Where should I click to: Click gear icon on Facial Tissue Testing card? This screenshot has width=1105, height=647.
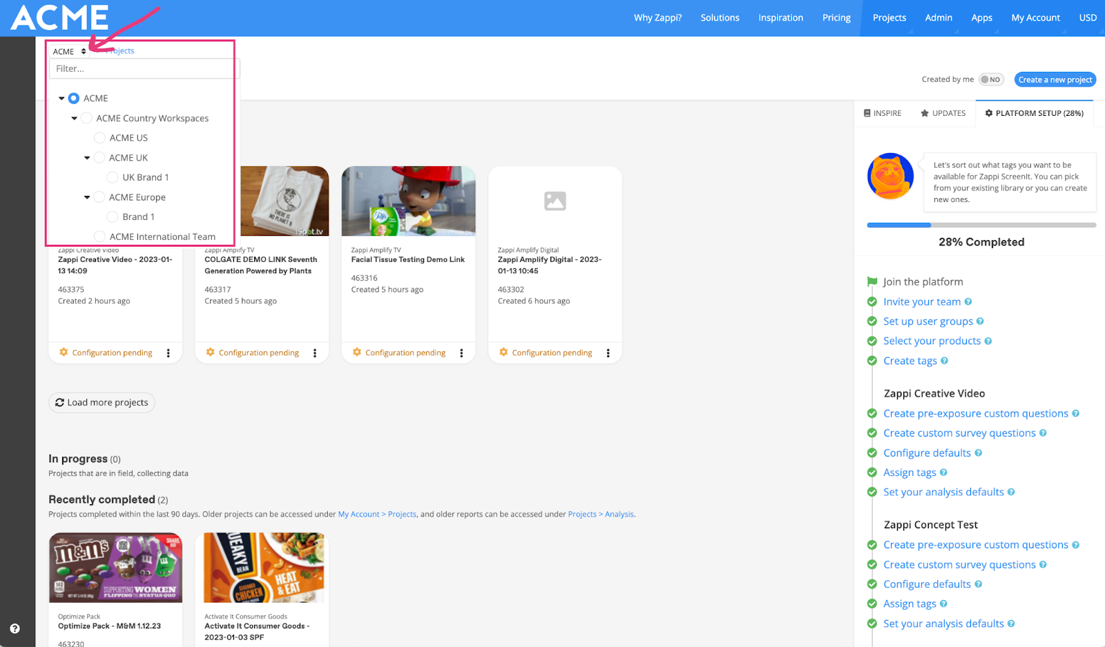click(x=356, y=352)
